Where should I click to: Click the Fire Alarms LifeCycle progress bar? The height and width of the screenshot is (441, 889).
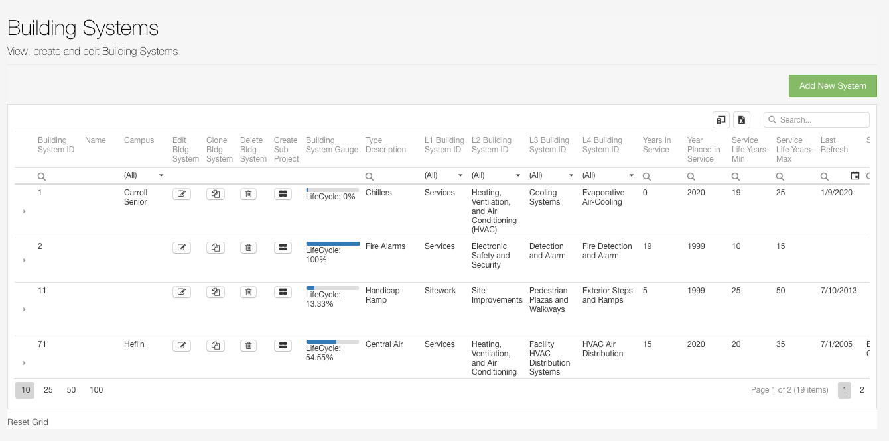pos(331,243)
